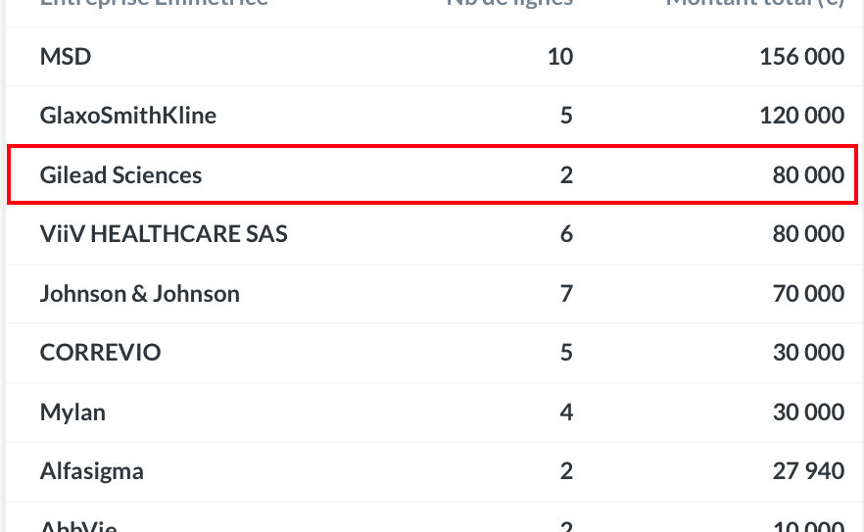Select the line count 10 for MSD
Image resolution: width=864 pixels, height=532 pixels.
coord(560,56)
